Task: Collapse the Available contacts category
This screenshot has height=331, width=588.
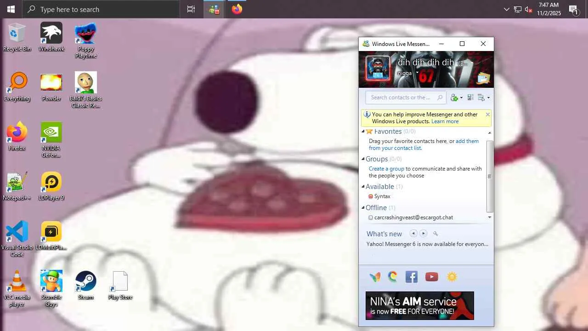Action: point(363,187)
